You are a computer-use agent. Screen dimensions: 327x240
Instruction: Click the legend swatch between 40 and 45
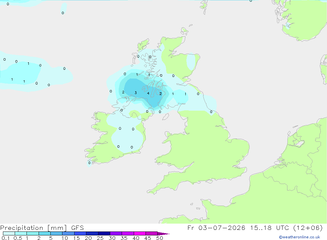pos(140,233)
